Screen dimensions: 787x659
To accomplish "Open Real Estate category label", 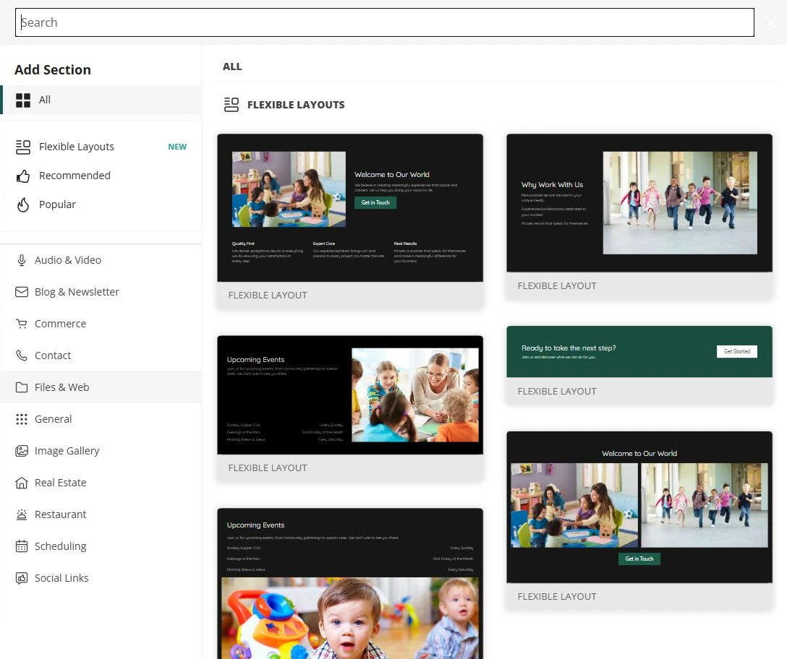I will [60, 483].
